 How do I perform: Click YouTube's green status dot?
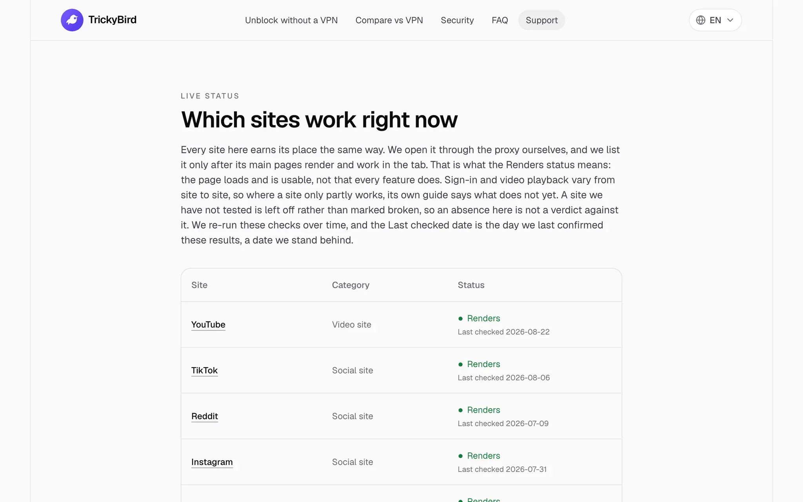461,318
